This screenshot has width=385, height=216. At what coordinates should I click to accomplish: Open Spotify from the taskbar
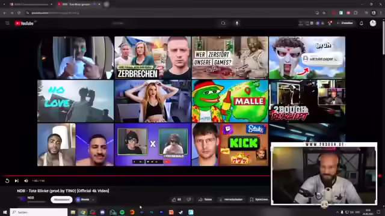click(x=122, y=212)
